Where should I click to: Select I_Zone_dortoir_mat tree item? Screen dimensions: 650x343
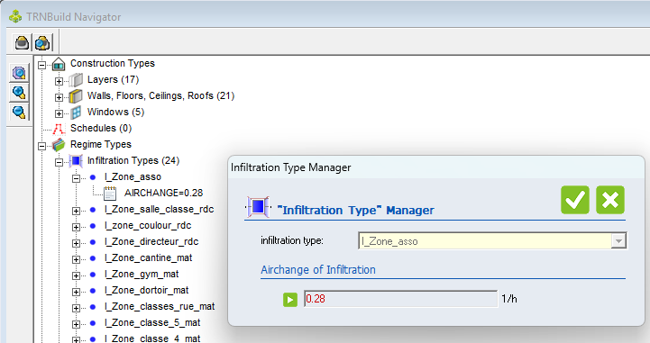click(146, 290)
